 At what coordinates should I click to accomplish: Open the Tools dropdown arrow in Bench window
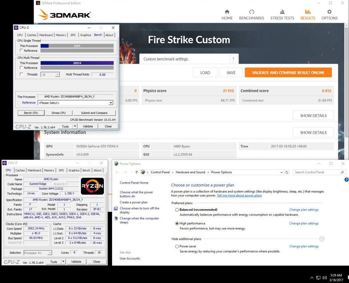pyautogui.click(x=75, y=126)
